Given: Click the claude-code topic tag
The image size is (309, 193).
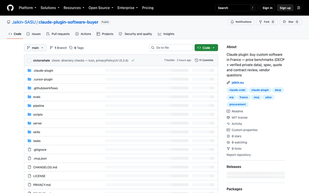Looking at the screenshot, I should pos(237,90).
